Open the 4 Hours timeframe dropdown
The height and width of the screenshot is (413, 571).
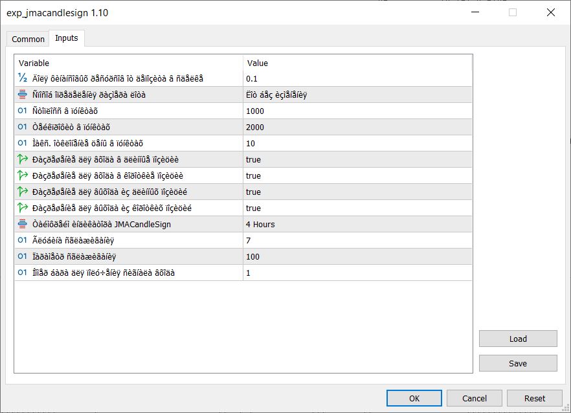point(357,225)
